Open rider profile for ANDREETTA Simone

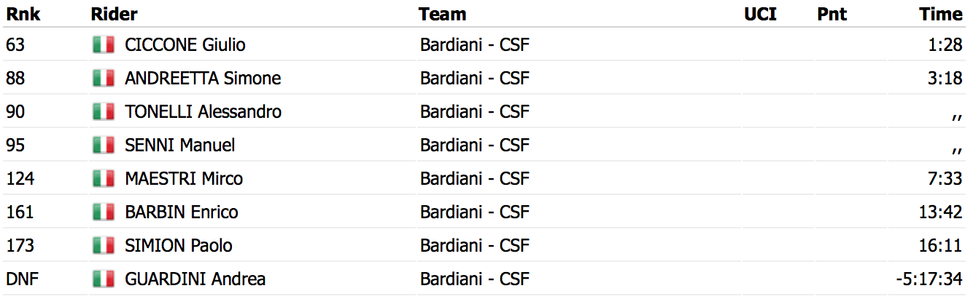203,79
